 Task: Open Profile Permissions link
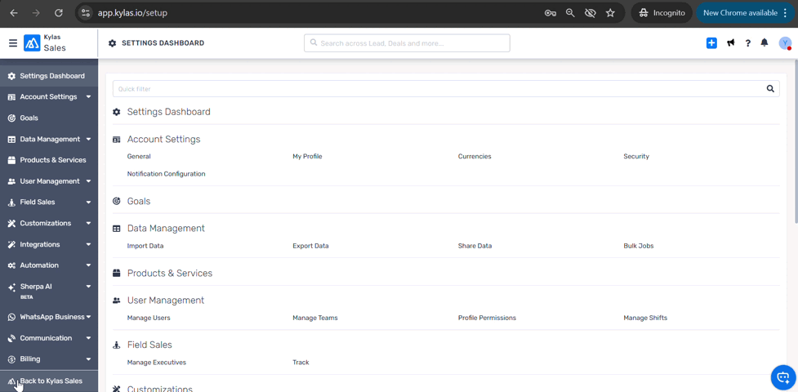click(487, 318)
